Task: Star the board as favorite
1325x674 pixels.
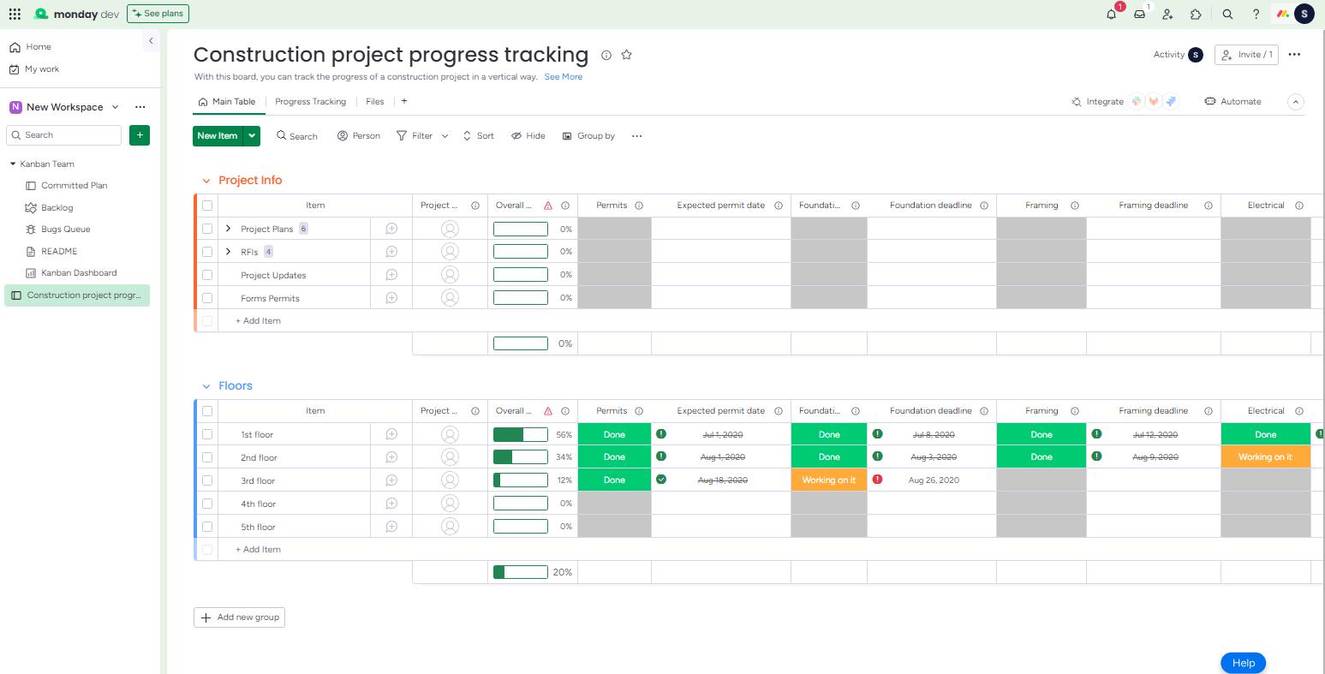Action: click(x=626, y=55)
